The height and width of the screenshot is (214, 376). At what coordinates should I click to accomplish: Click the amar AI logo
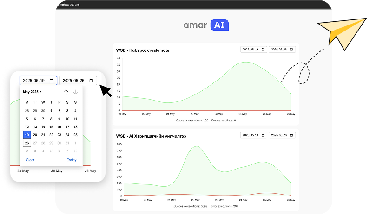(x=206, y=25)
